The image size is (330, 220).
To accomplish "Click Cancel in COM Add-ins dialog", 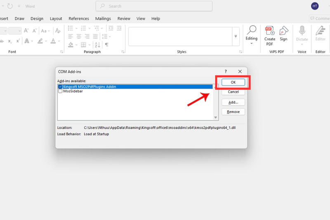I will [x=233, y=92].
